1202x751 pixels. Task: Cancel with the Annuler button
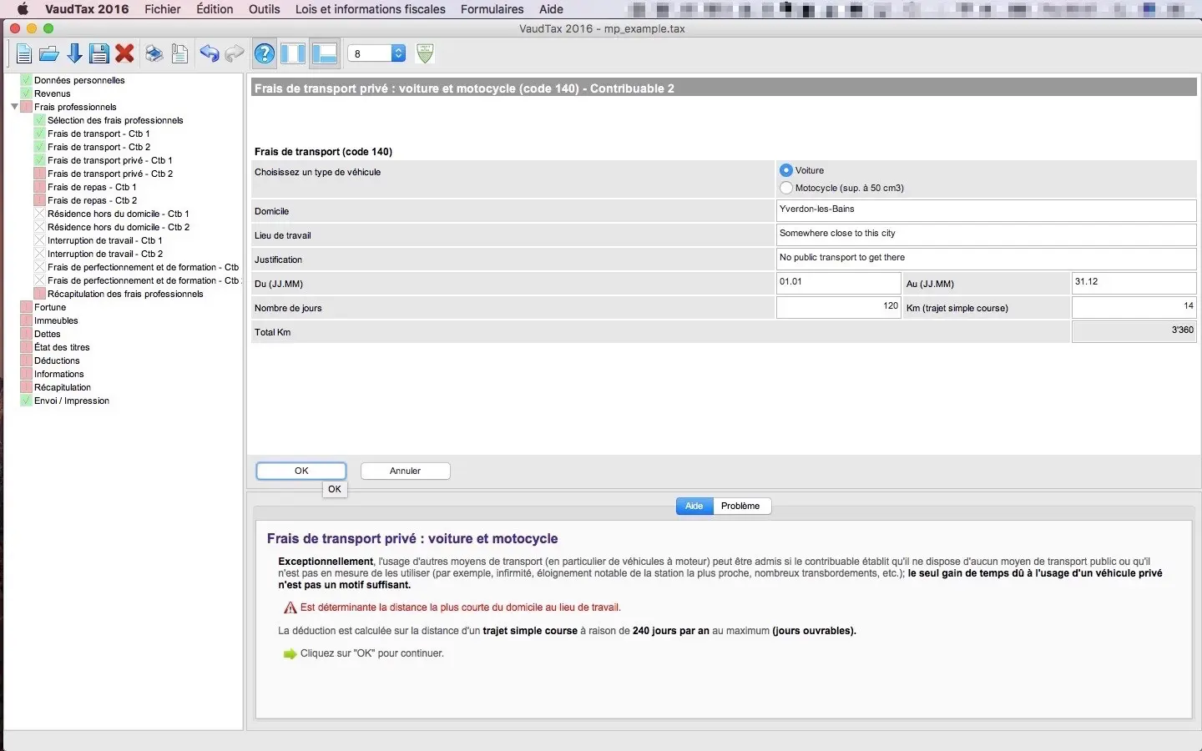(x=405, y=471)
